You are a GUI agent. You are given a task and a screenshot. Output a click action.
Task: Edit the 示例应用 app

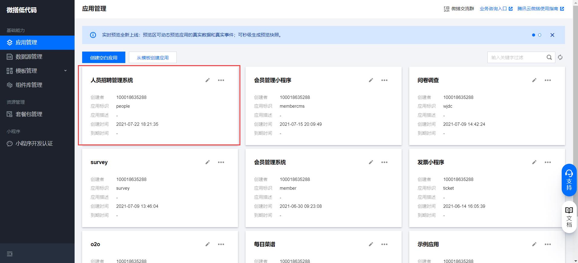tap(534, 244)
